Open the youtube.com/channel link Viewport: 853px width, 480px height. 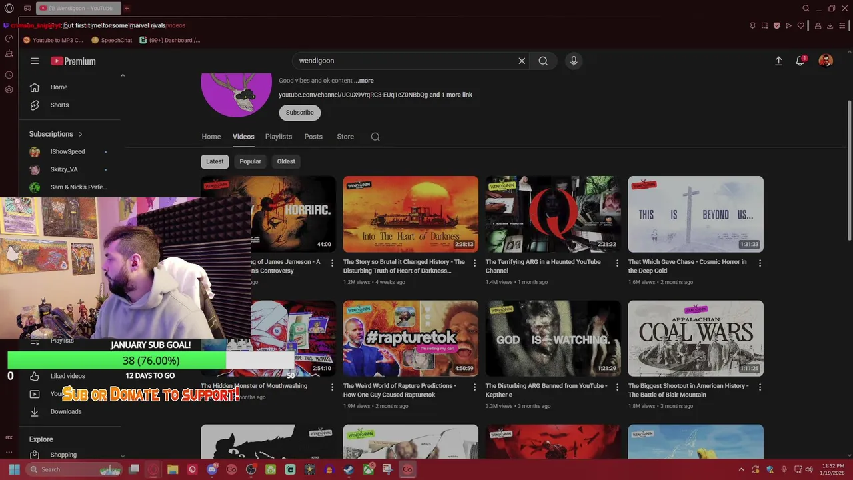tap(353, 95)
